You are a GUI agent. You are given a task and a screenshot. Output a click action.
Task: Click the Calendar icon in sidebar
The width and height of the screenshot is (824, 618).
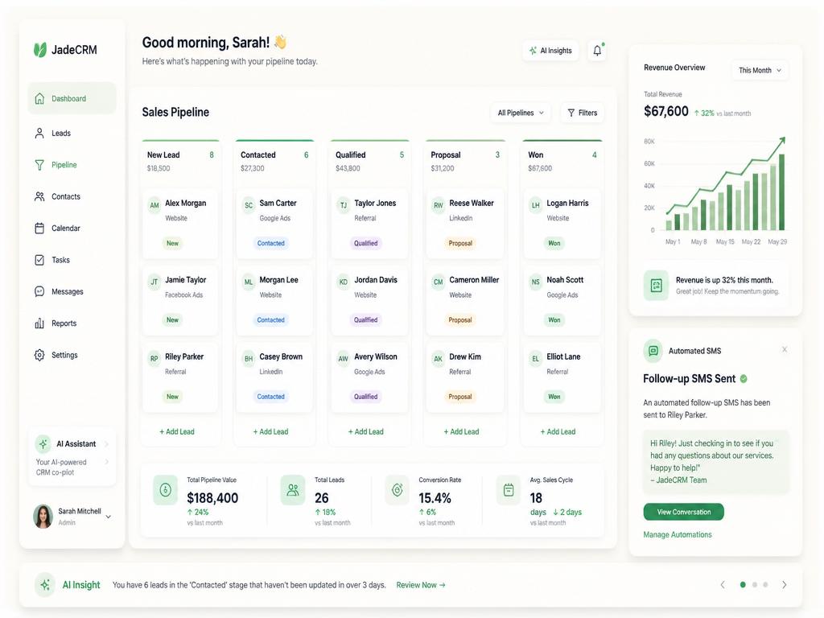[x=39, y=228]
